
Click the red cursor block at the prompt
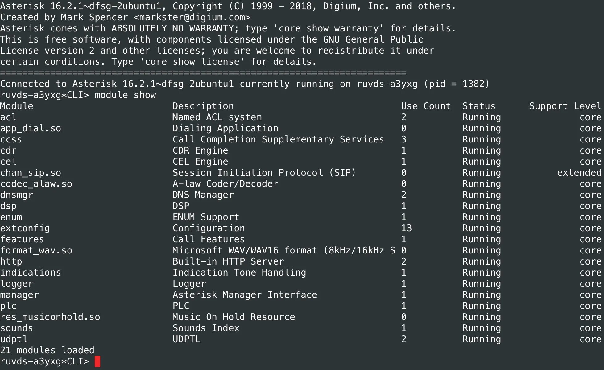[x=97, y=361]
